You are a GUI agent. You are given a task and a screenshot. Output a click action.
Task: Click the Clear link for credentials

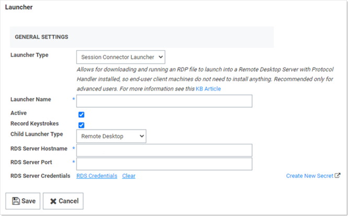point(129,176)
